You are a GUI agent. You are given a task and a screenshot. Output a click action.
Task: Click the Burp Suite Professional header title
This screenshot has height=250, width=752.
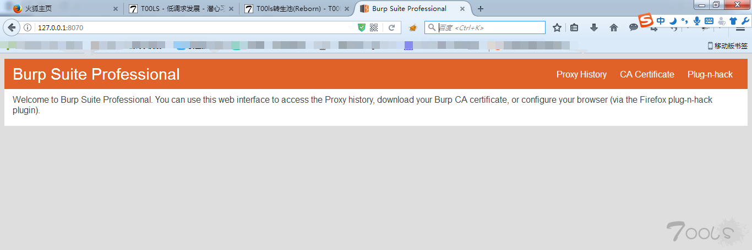tap(96, 75)
